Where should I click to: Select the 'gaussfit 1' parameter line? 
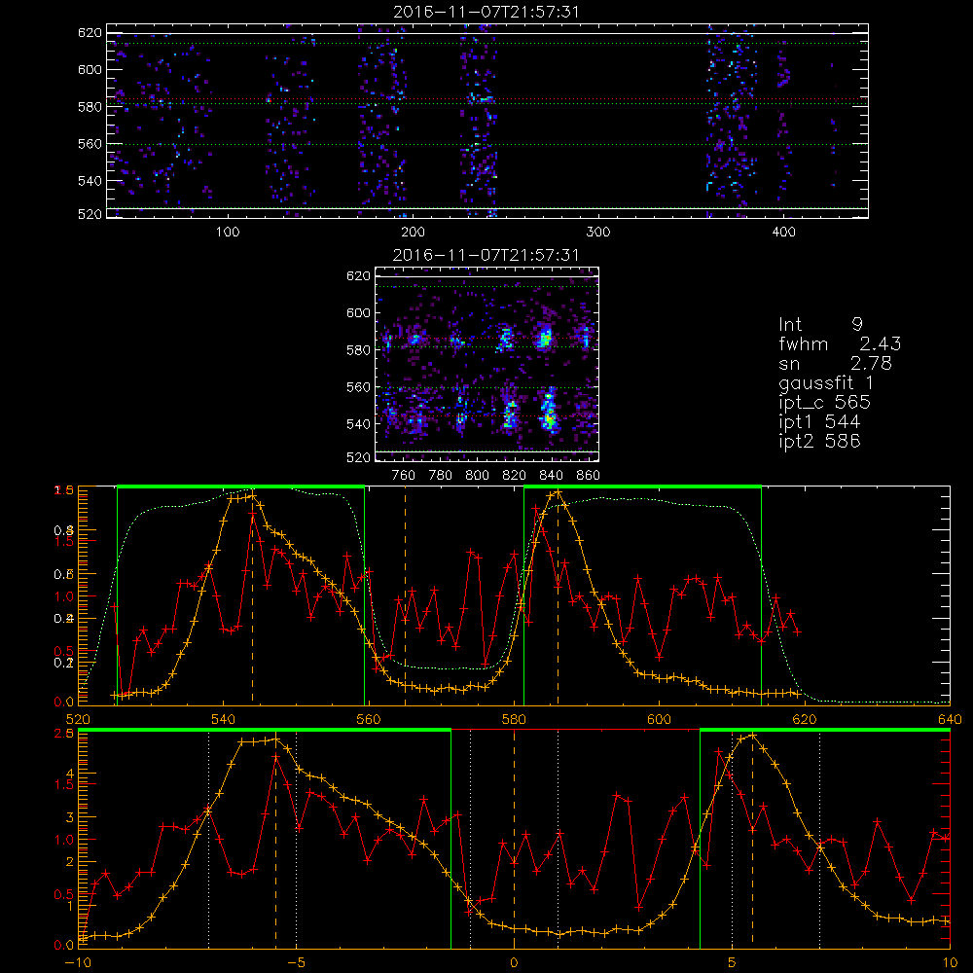coord(826,383)
